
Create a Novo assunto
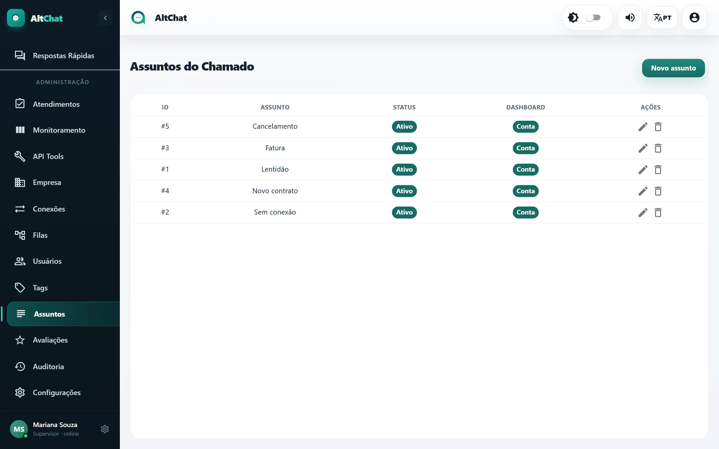673,68
